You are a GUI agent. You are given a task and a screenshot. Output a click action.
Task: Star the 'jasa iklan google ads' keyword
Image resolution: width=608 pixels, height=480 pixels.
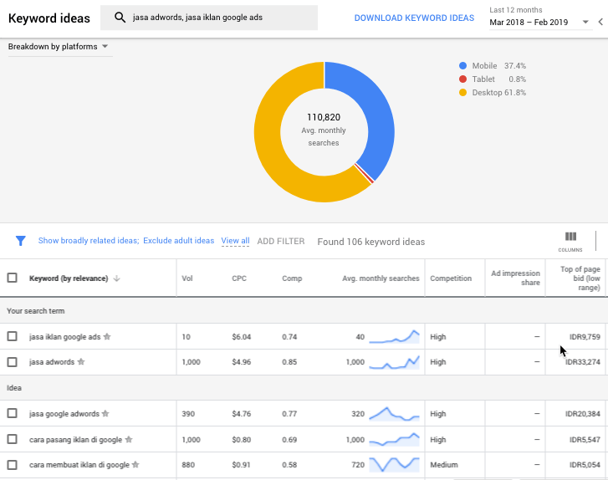coord(107,336)
